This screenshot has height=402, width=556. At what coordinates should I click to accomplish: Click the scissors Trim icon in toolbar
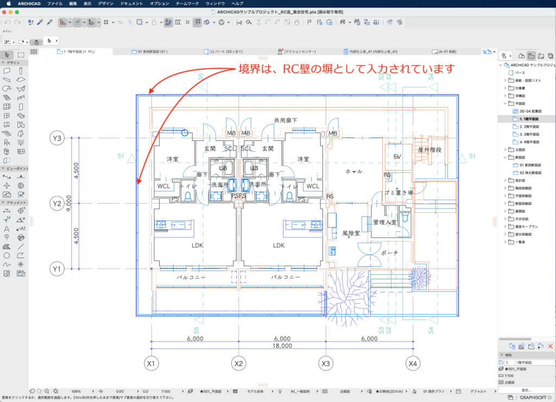239,22
